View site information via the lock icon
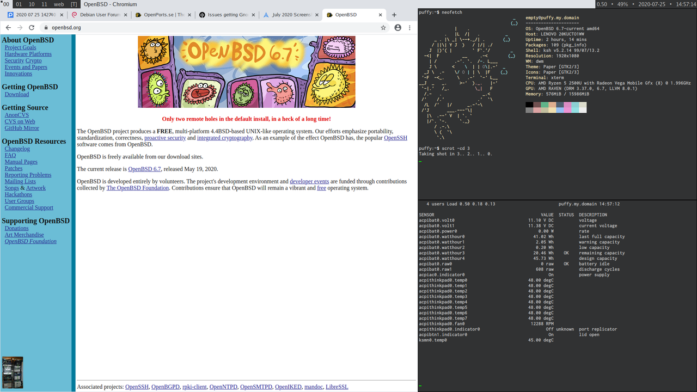 pos(46,28)
